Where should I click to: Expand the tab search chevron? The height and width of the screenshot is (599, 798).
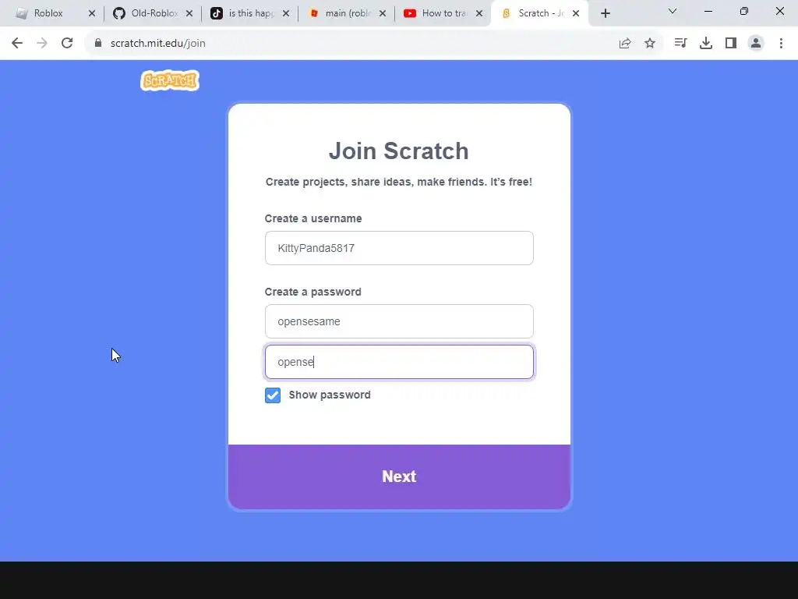pos(673,11)
